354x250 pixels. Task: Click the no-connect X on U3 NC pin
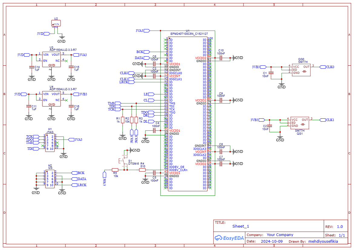(66, 61)
